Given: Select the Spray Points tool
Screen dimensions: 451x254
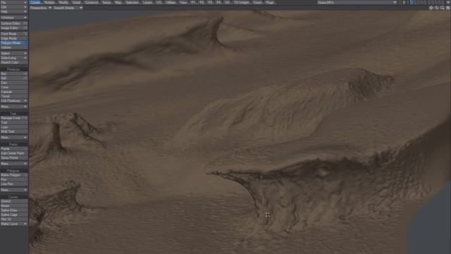Looking at the screenshot, I should 14,158.
